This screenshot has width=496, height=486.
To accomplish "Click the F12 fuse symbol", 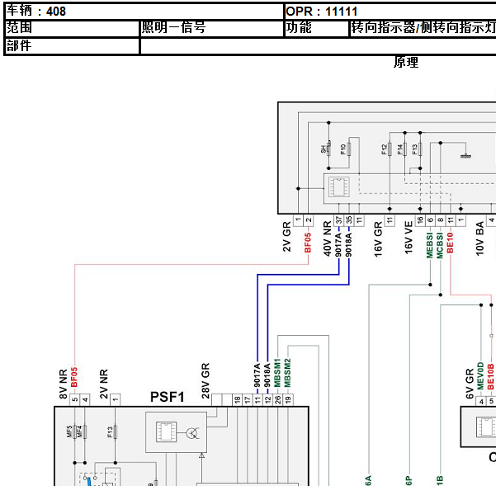I will click(390, 149).
